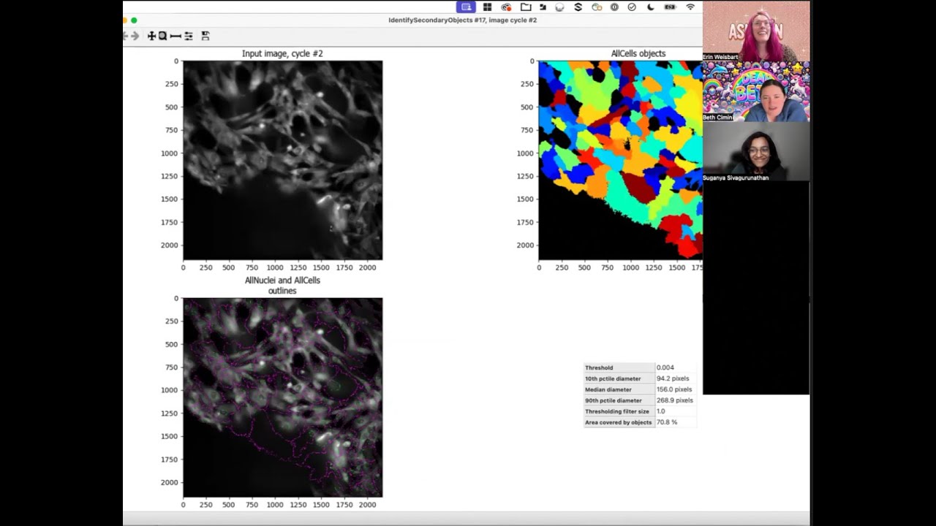
Task: Click the Input image, cycle #2 plot
Action: 282,160
